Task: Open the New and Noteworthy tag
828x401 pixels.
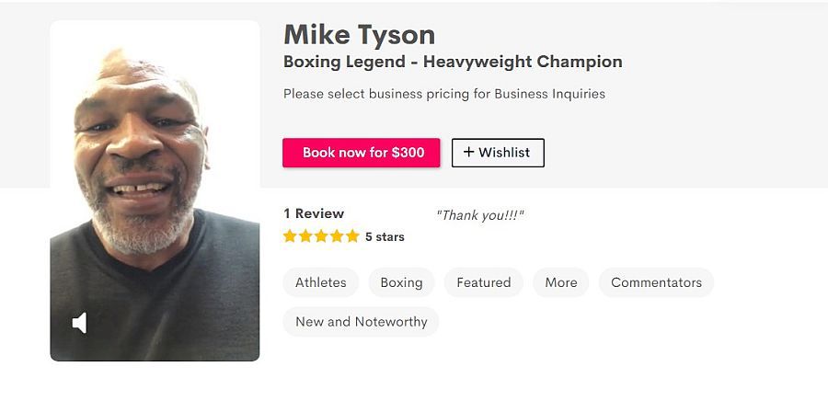Action: 362,322
